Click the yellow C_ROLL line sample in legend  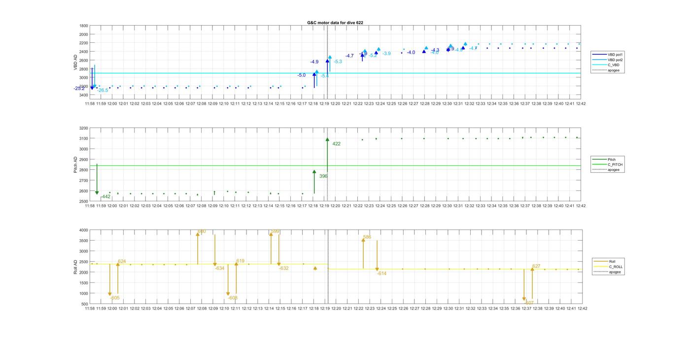pyautogui.click(x=601, y=267)
